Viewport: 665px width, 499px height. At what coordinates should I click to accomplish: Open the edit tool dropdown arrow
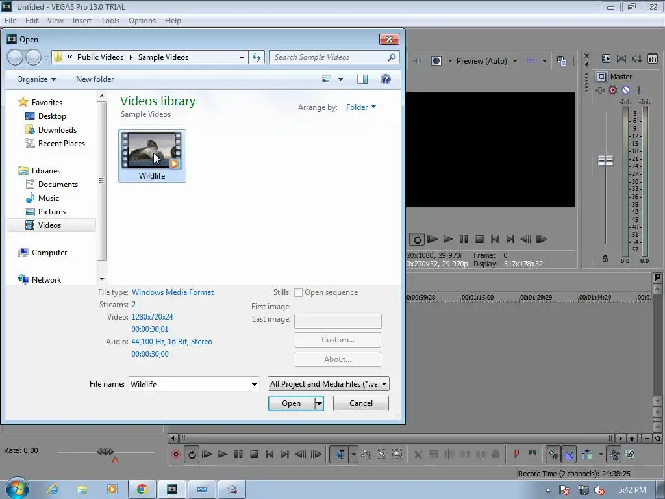353,454
